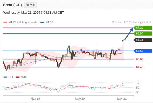153x103 pixels.
Task: Open the Research Trading Central copyright link
Action: click(131, 22)
